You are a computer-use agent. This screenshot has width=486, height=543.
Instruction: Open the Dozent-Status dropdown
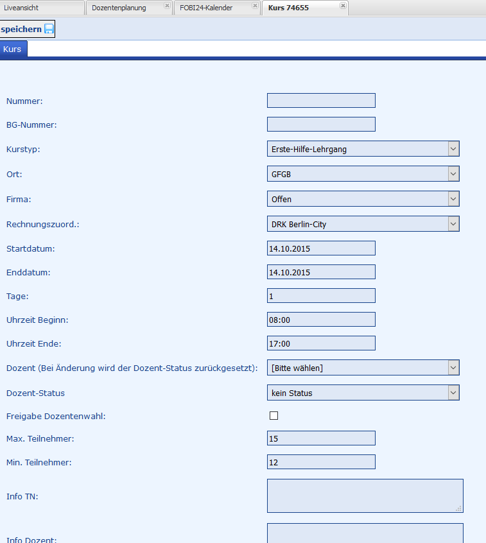363,393
